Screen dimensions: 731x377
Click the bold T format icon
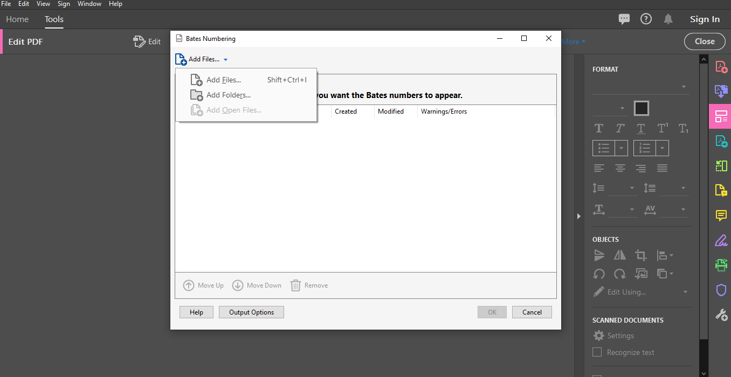598,128
